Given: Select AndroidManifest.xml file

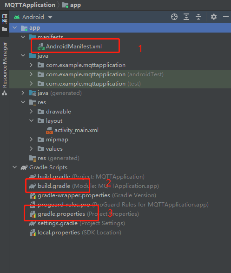Looking at the screenshot, I should pos(74,47).
